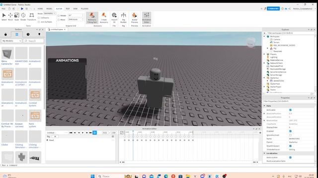The image size is (318, 178).
Task: Uncheck the ResetOnSpawn property checkbox
Action: tap(290, 146)
